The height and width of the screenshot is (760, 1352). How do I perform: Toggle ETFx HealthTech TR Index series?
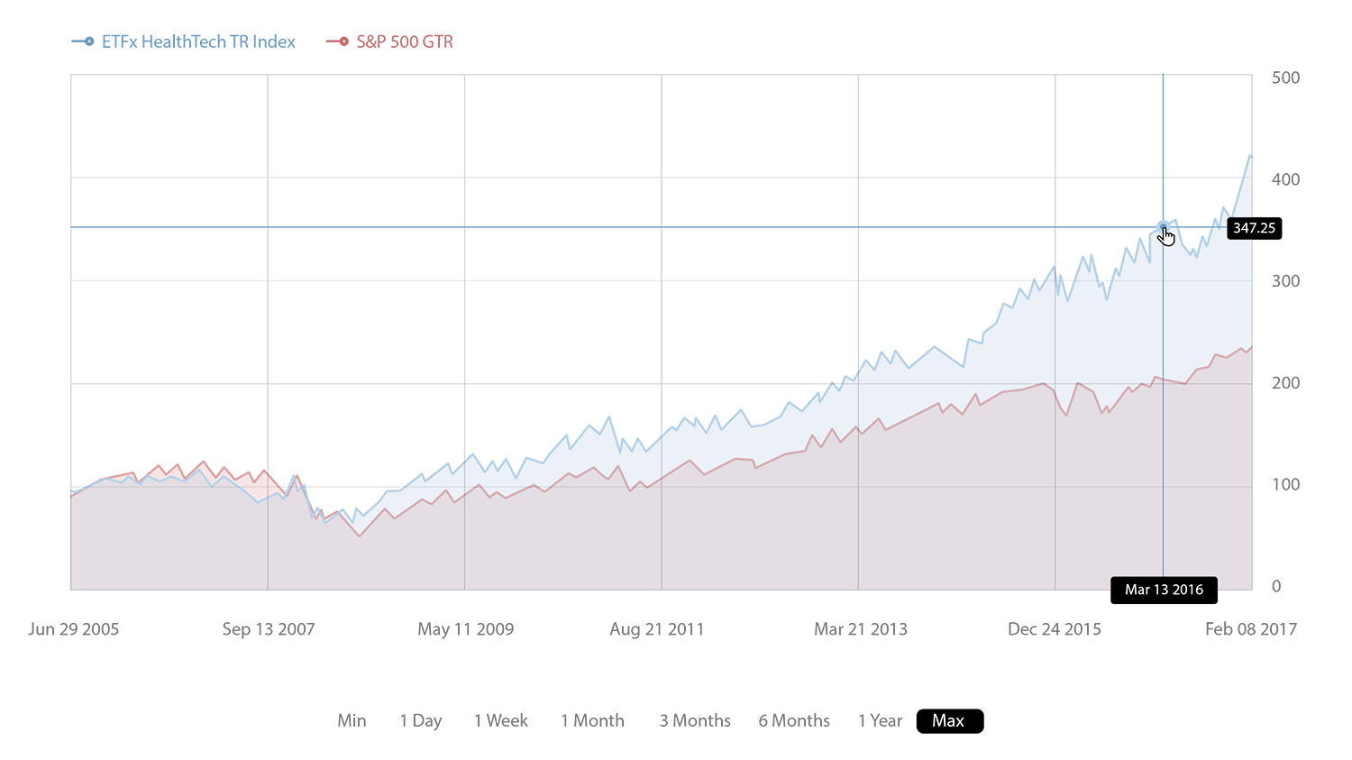click(x=198, y=41)
